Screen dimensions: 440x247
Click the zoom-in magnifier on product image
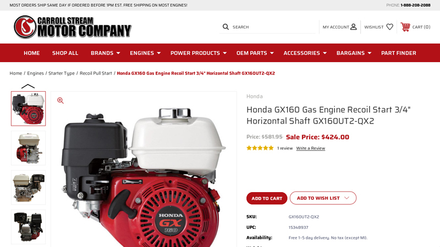[61, 100]
